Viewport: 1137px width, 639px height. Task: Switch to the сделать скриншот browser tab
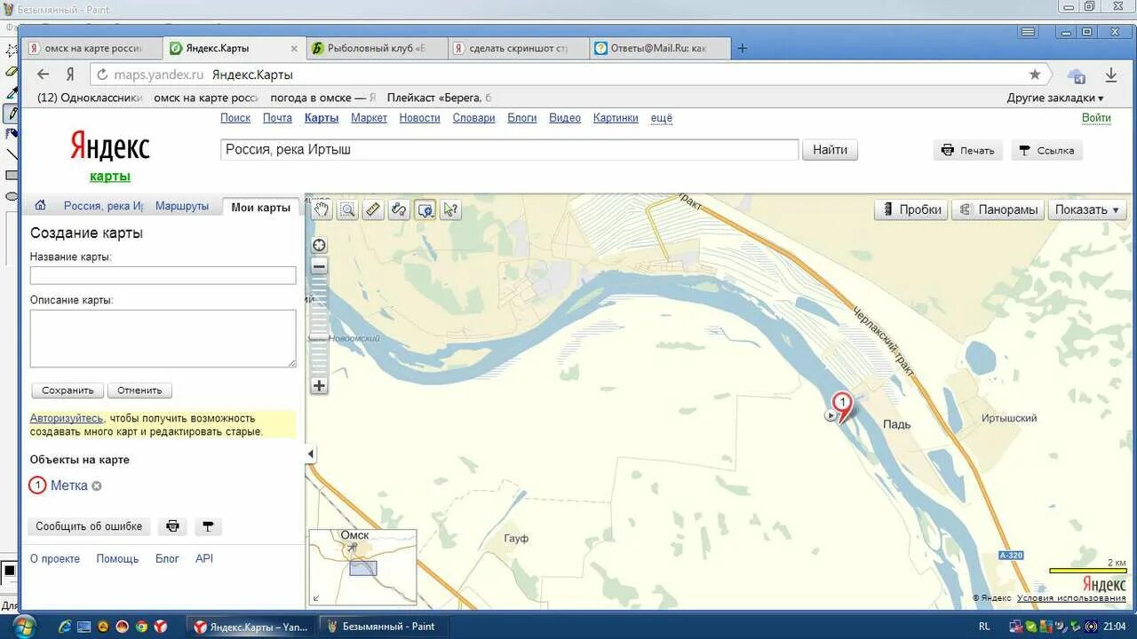pos(517,48)
